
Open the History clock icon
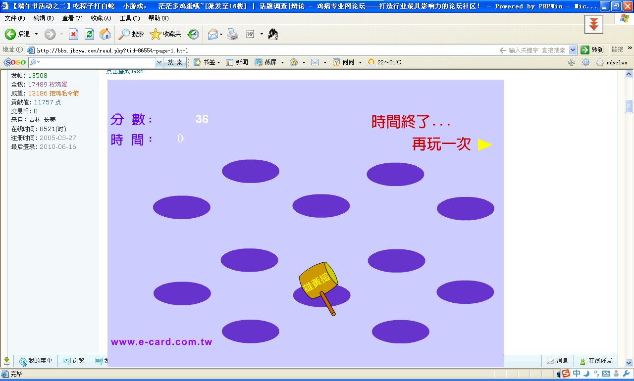(x=193, y=34)
